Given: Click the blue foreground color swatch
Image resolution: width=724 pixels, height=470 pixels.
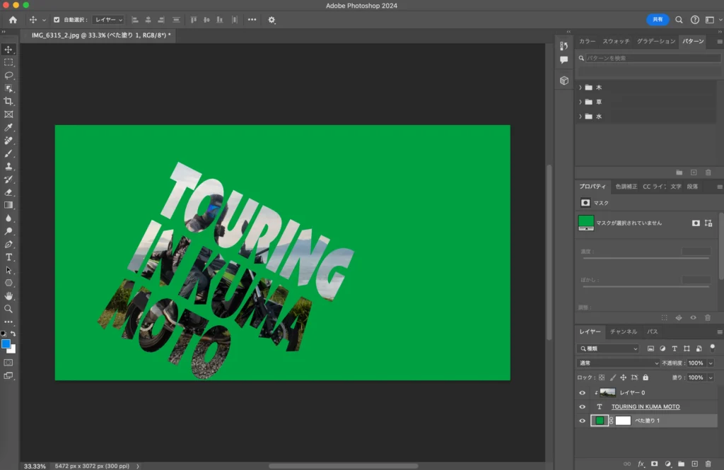Looking at the screenshot, I should coord(6,343).
